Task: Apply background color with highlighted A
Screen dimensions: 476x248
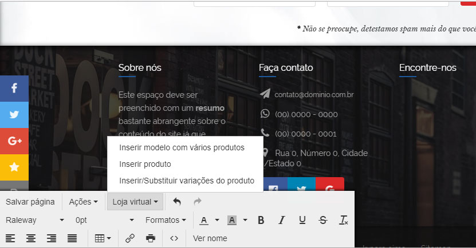Action: pos(231,220)
